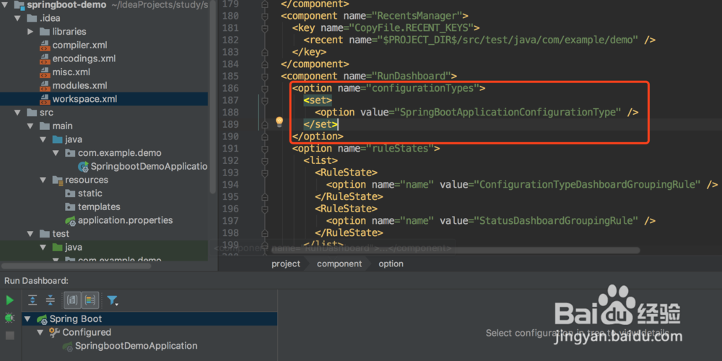Open application.properties file

tap(125, 220)
